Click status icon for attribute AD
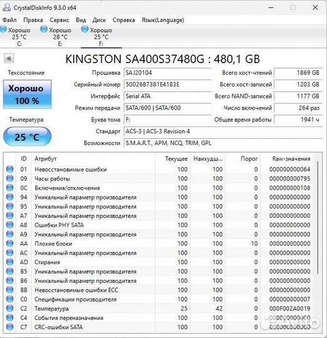 pos(9,262)
